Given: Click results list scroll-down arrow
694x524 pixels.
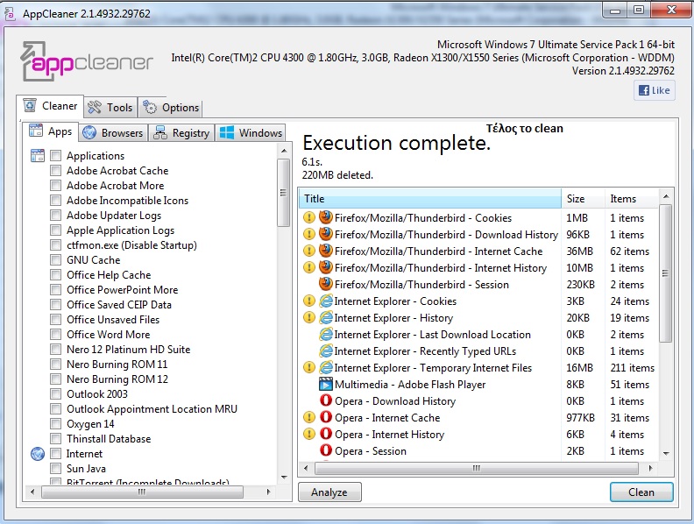Looking at the screenshot, I should click(x=666, y=453).
